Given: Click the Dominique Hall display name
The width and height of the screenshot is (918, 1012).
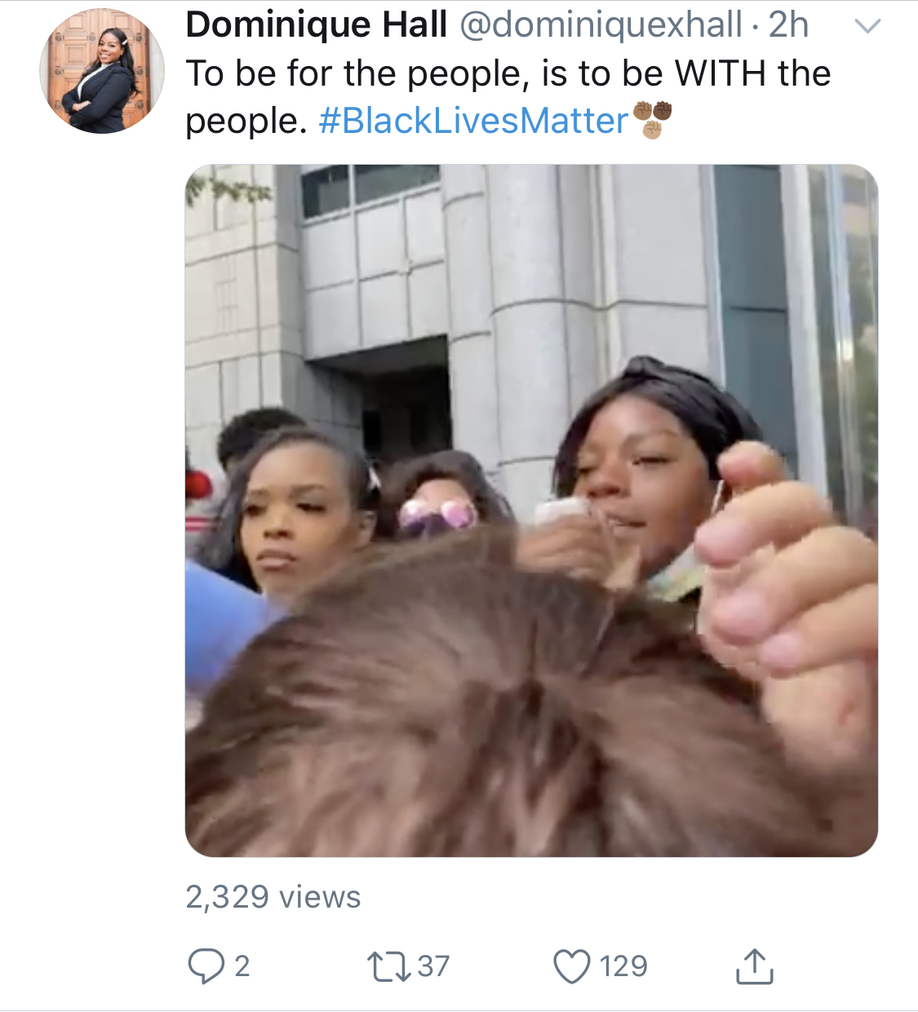Looking at the screenshot, I should pos(317,25).
